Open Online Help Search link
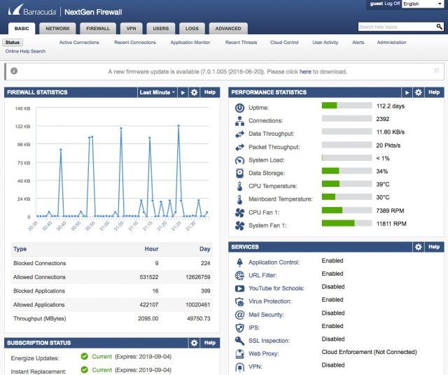This screenshot has width=448, height=375. pos(25,51)
